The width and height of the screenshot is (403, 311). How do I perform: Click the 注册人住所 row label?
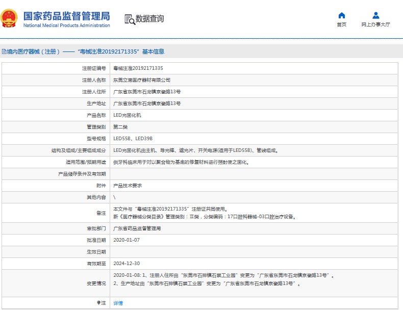[x=94, y=92]
